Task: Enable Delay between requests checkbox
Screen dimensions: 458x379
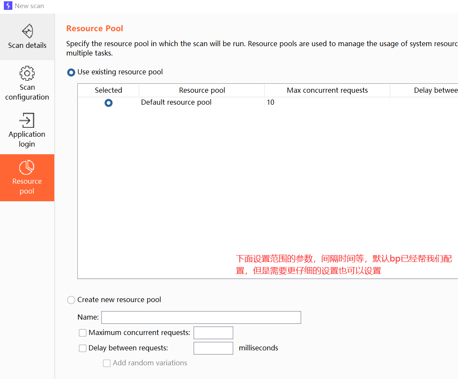Action: [x=82, y=348]
